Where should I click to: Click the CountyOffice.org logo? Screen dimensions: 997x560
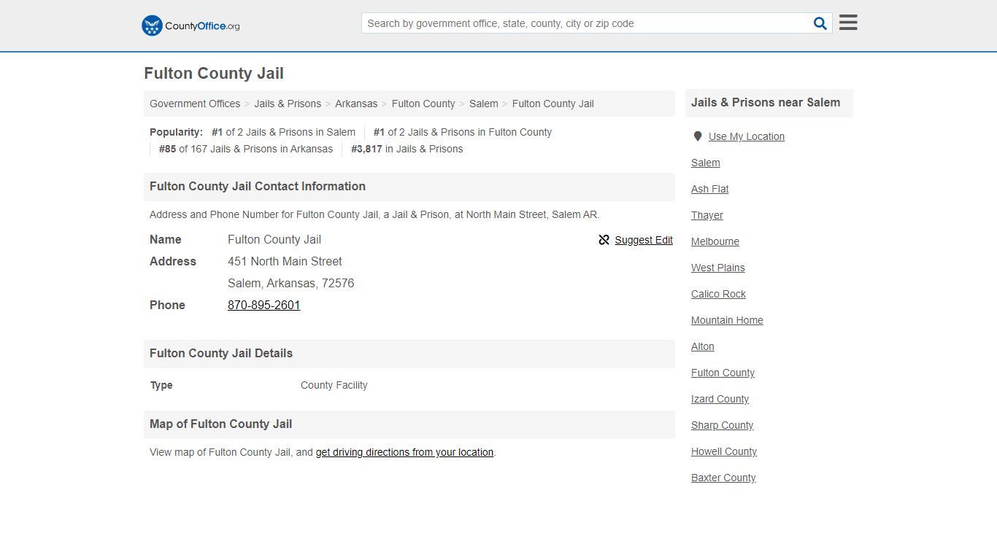(190, 26)
